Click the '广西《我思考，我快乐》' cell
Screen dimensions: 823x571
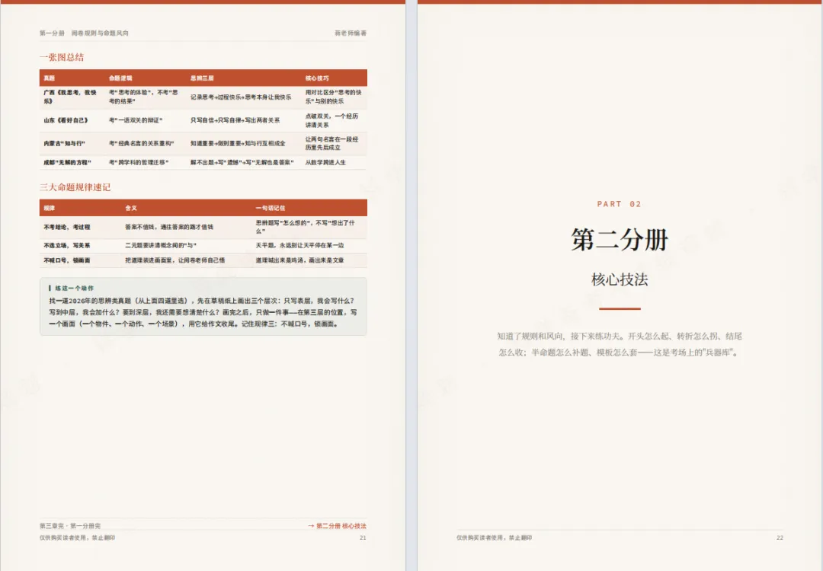[70, 97]
